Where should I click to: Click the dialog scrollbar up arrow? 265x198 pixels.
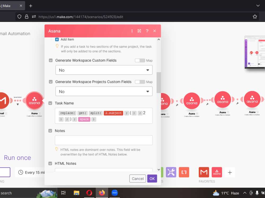pos(159,39)
